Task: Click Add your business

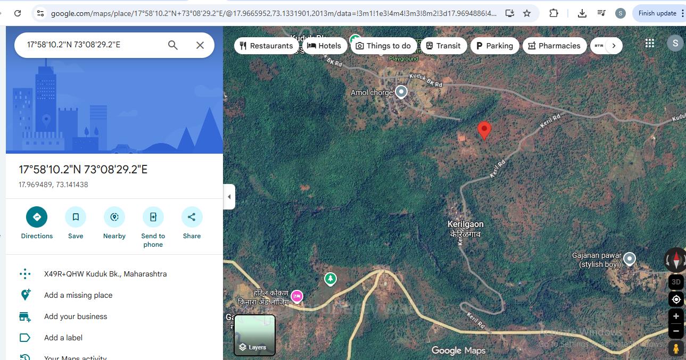Action: pos(76,316)
